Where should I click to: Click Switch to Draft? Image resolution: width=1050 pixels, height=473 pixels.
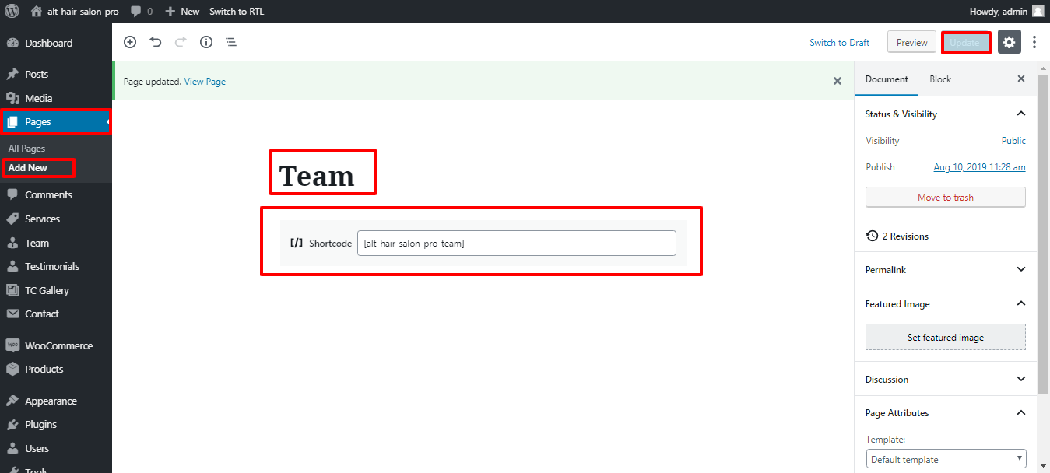840,43
